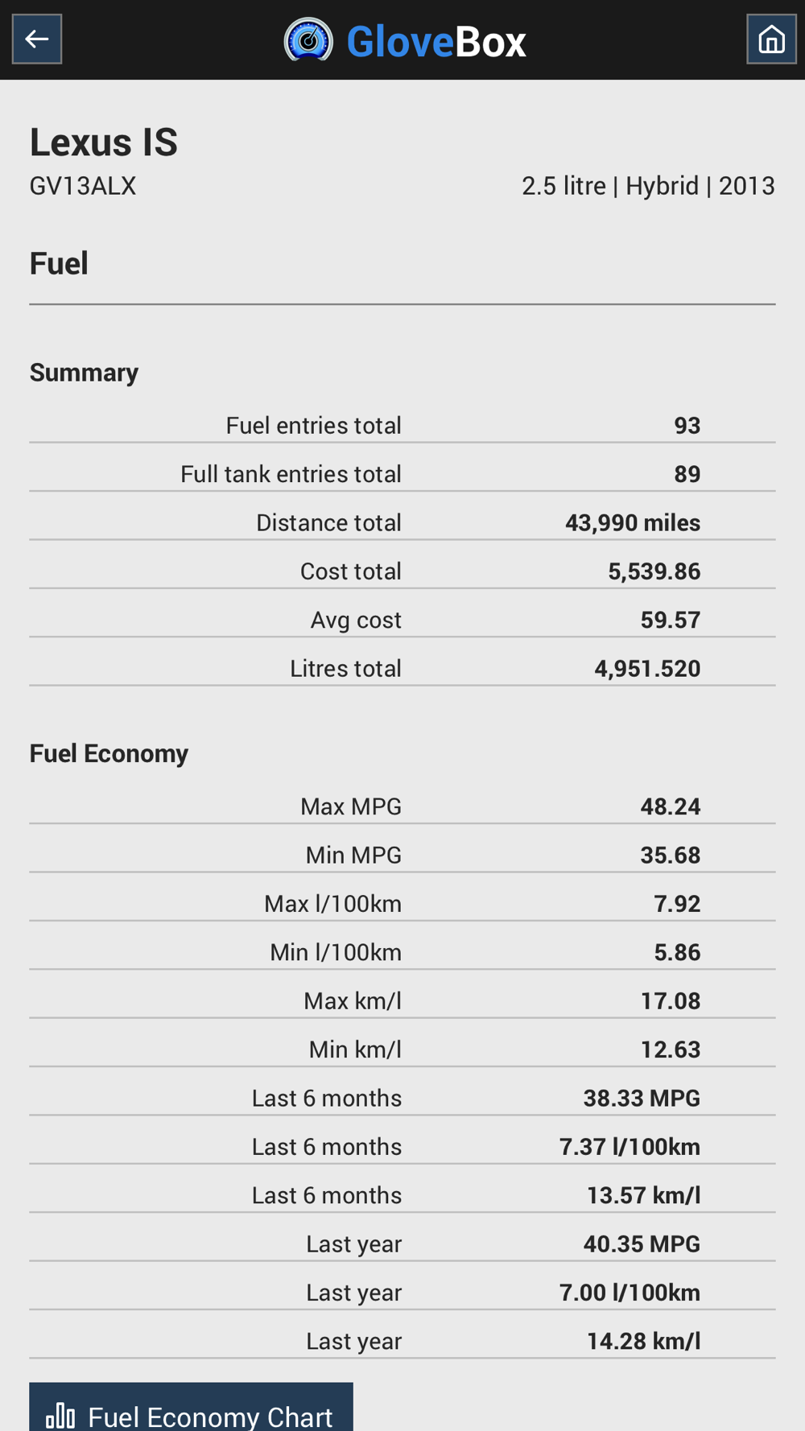Tap the back arrow icon
The width and height of the screenshot is (805, 1431).
coord(37,39)
